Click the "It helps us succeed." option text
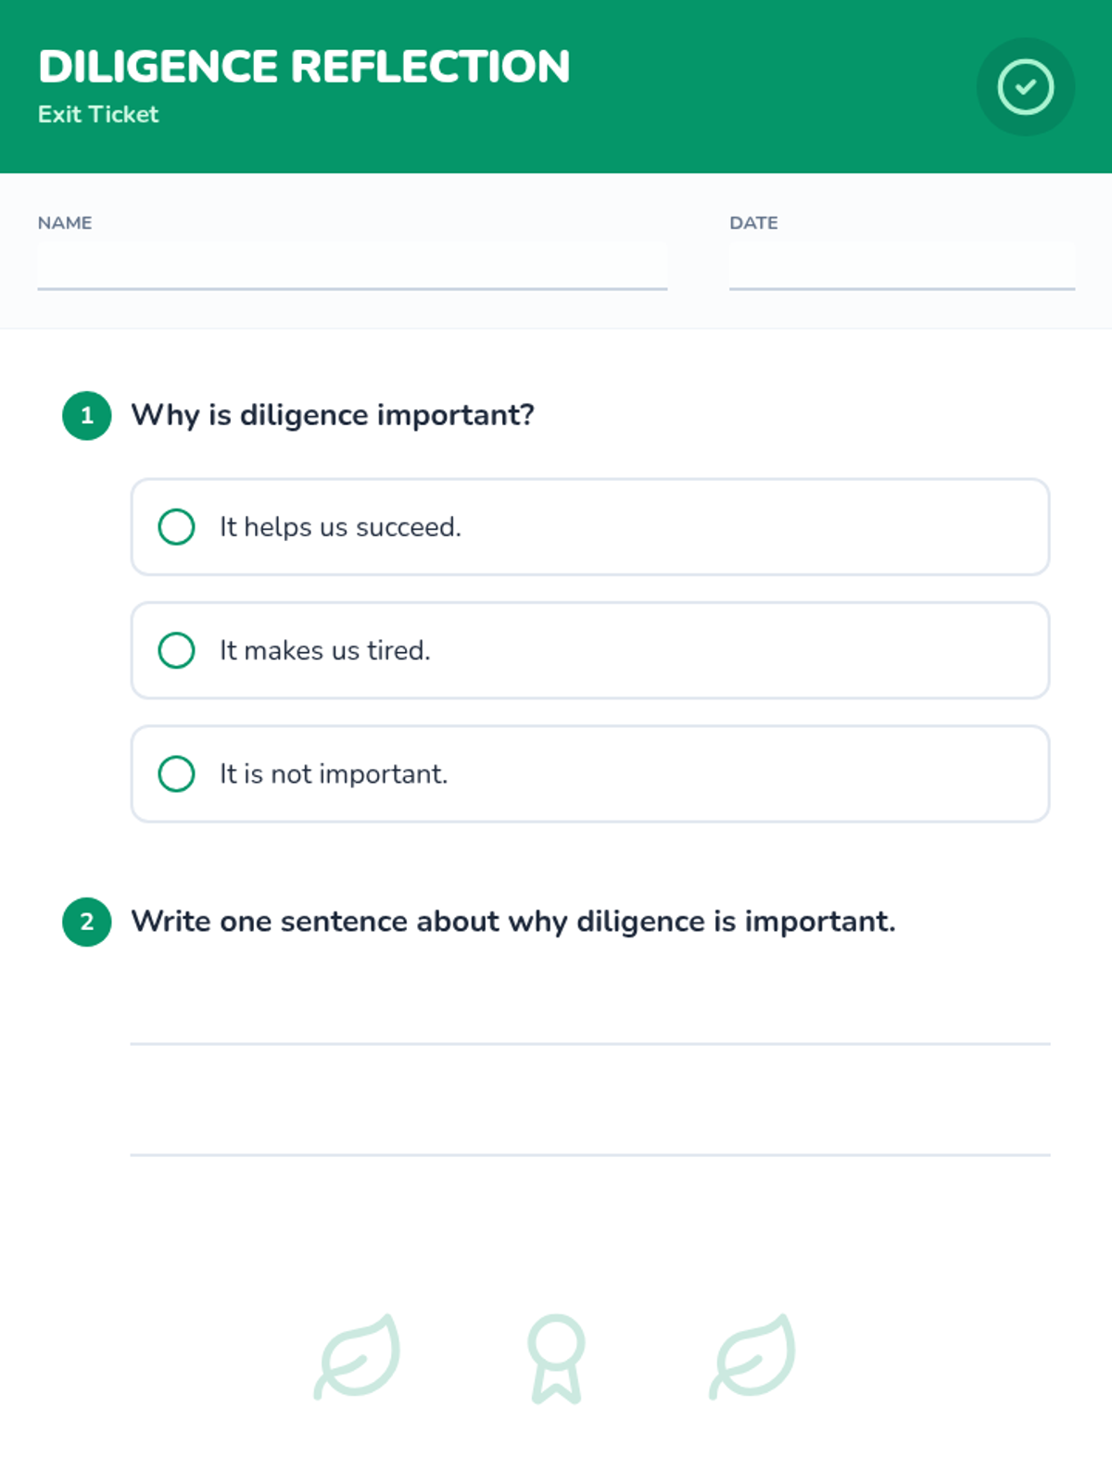 pyautogui.click(x=340, y=527)
